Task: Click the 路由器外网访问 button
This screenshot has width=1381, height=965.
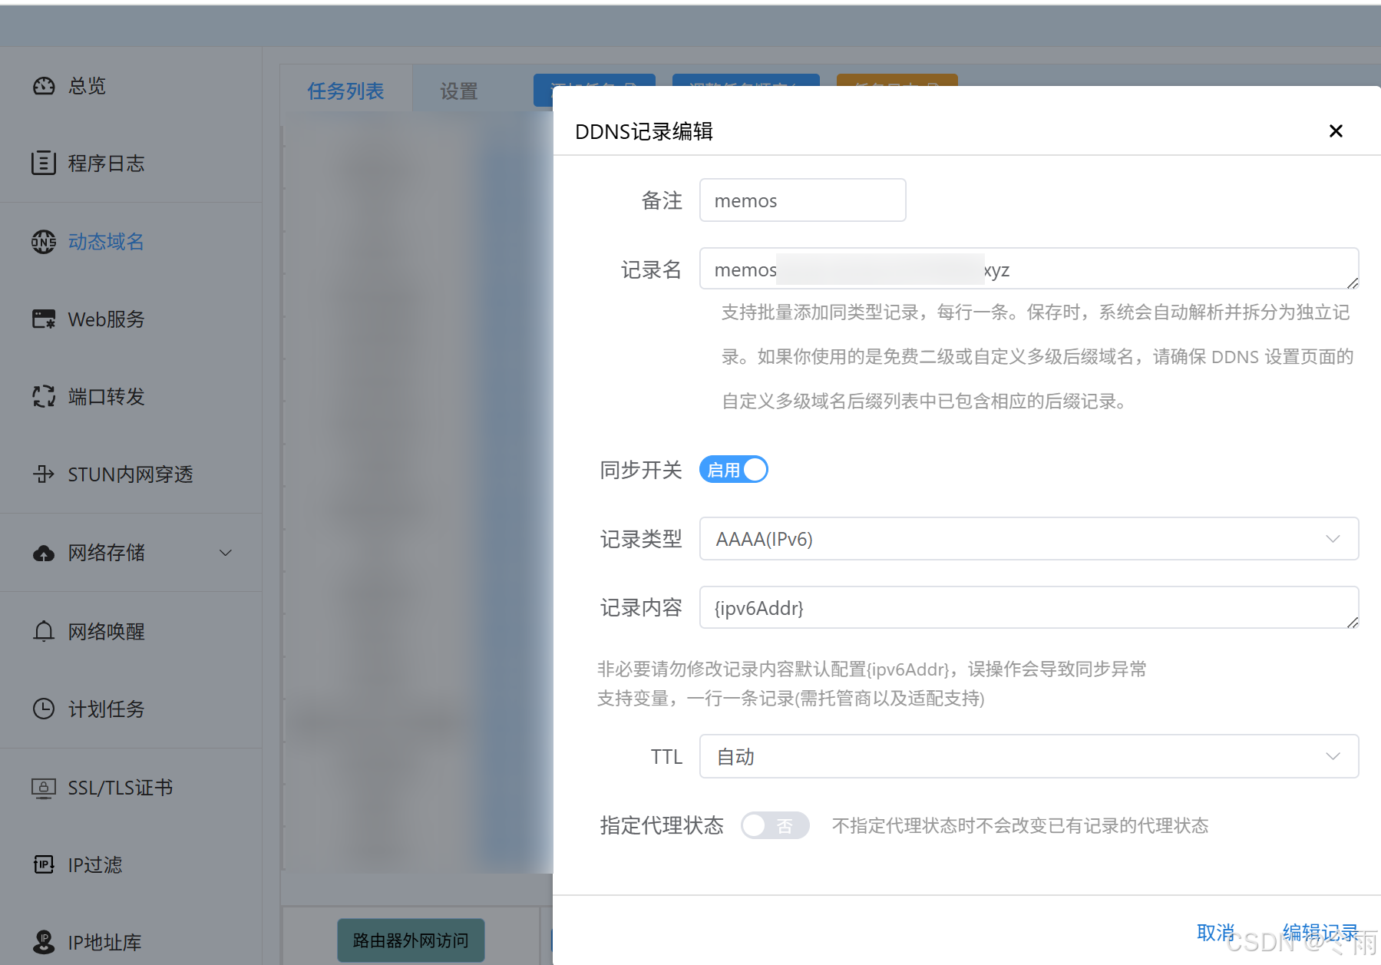Action: (411, 940)
